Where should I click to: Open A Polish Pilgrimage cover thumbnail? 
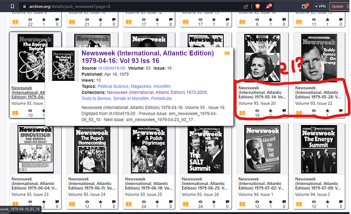[x=149, y=149]
